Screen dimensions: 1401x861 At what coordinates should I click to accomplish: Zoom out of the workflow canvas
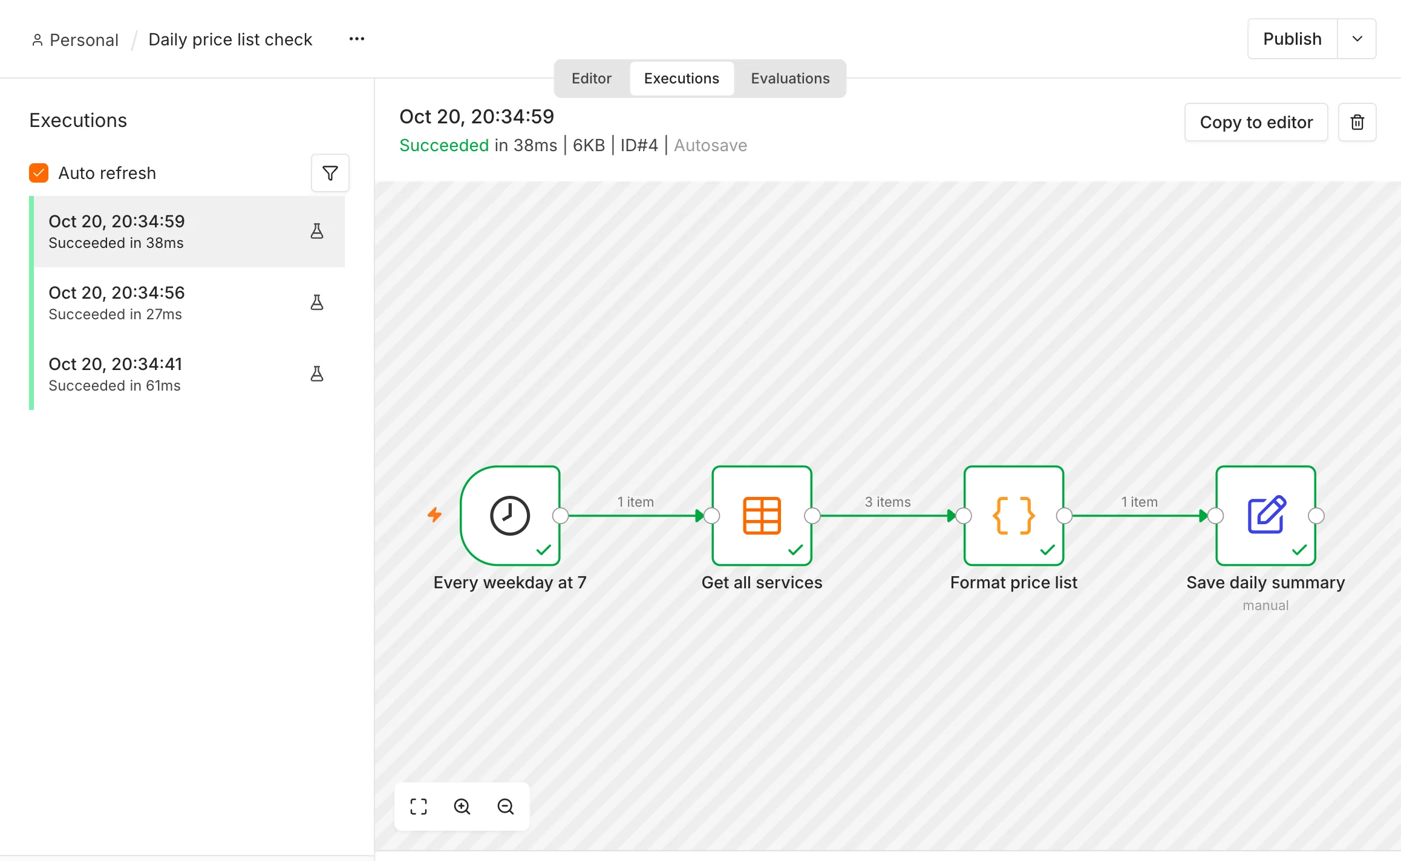506,807
